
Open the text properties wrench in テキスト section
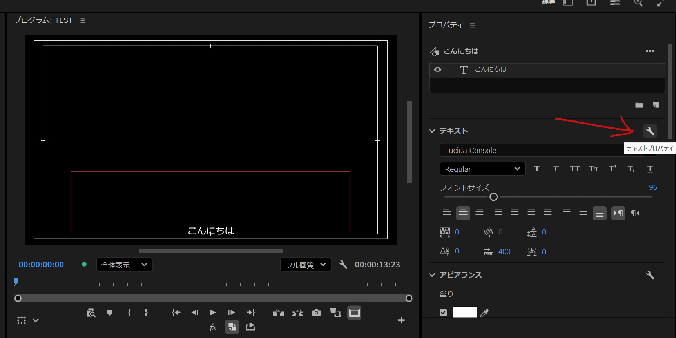650,131
